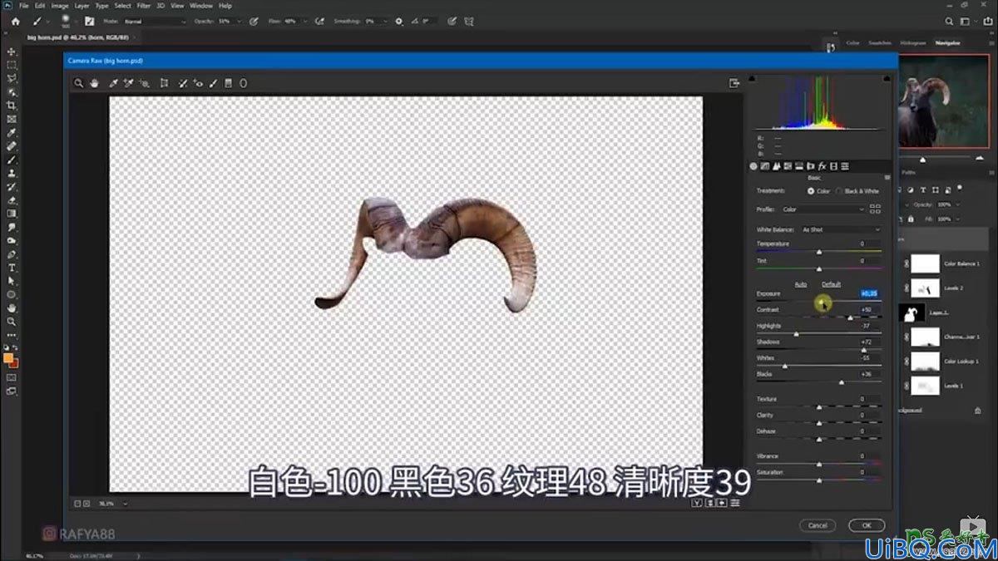Screen dimensions: 998x561
Task: Open the Detail panel icon
Action: (x=777, y=166)
